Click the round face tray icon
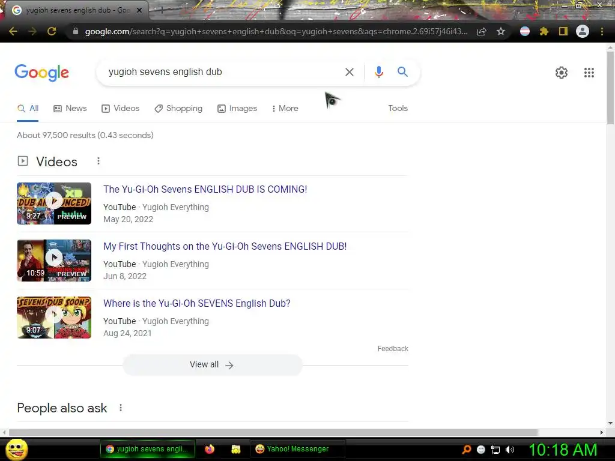Viewport: 615px width, 461px height. click(481, 450)
